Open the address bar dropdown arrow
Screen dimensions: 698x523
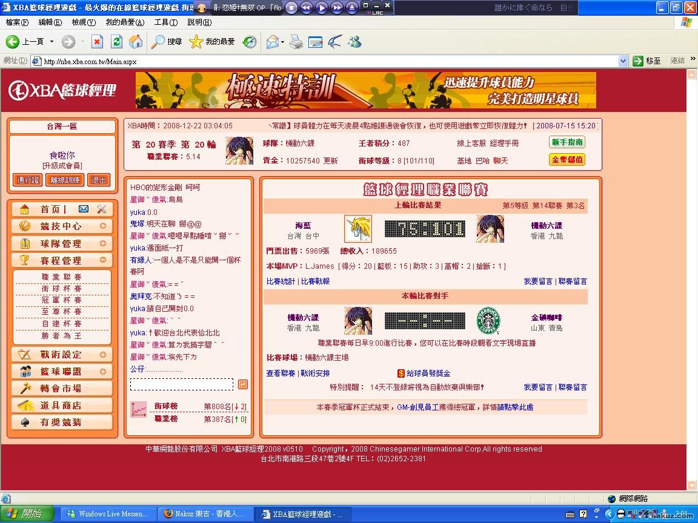[x=623, y=61]
